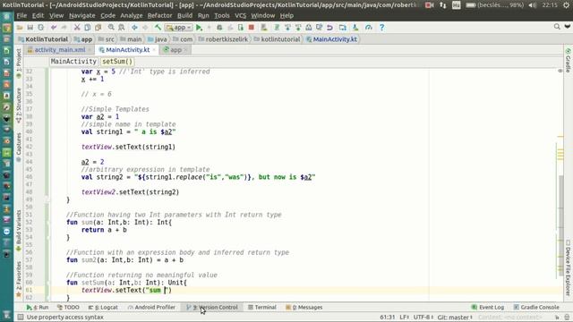Open the Navigate menu

81,16
